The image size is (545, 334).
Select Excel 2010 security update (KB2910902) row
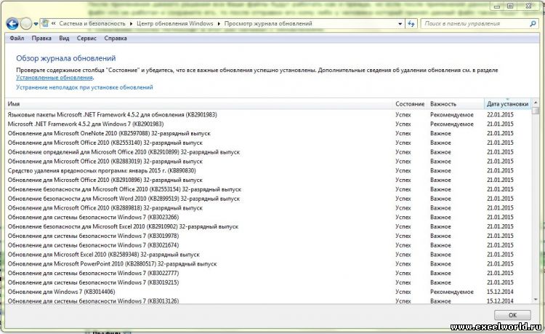click(268, 226)
